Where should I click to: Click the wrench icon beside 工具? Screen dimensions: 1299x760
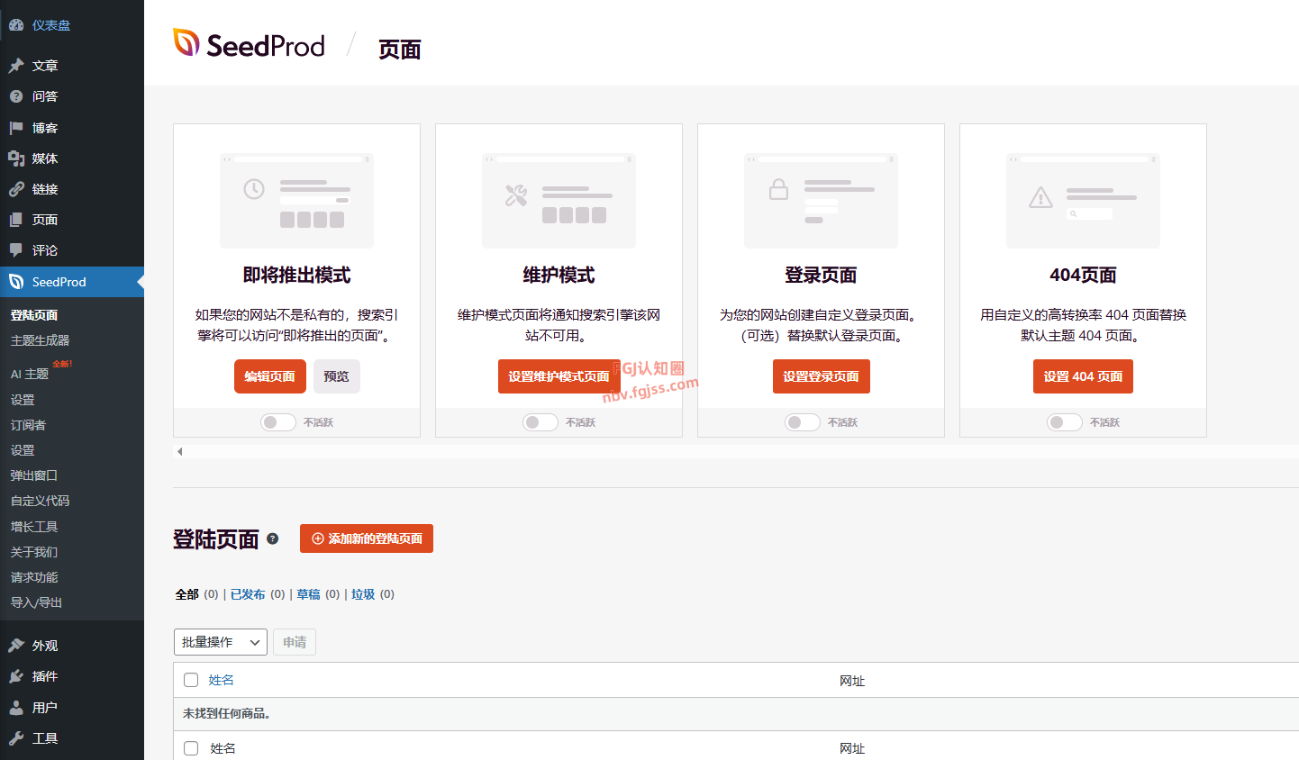16,738
